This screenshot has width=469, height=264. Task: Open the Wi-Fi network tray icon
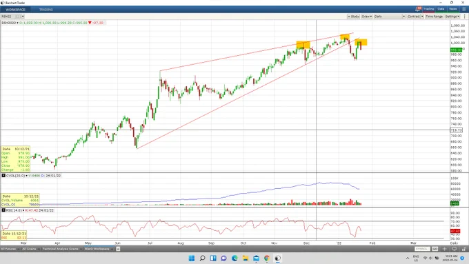point(425,258)
